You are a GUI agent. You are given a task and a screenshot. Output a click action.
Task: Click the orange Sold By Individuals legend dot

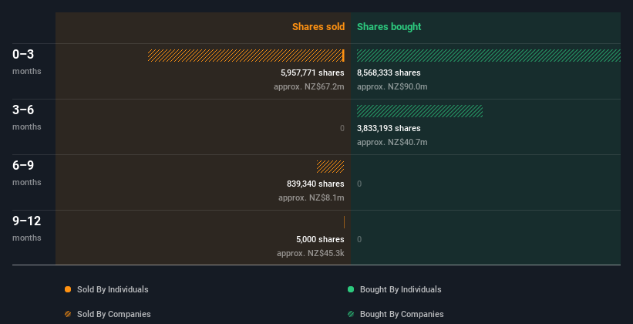(68, 289)
